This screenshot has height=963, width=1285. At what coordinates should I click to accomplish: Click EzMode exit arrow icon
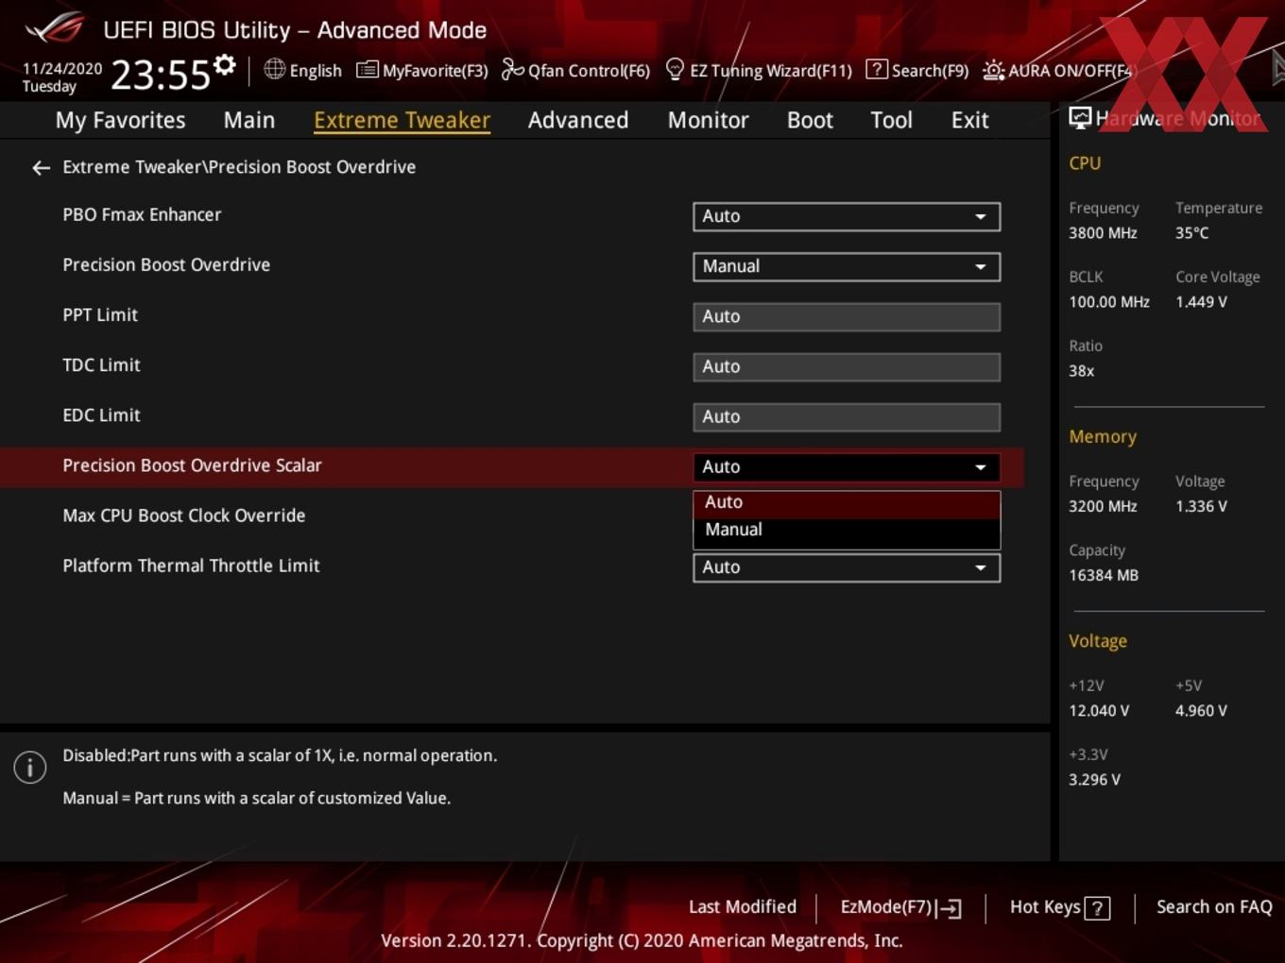(950, 908)
